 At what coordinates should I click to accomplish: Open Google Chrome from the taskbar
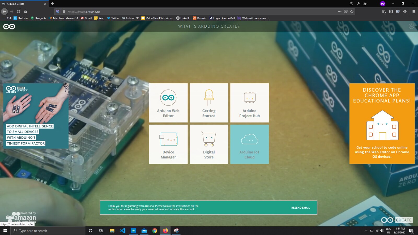pos(155,231)
